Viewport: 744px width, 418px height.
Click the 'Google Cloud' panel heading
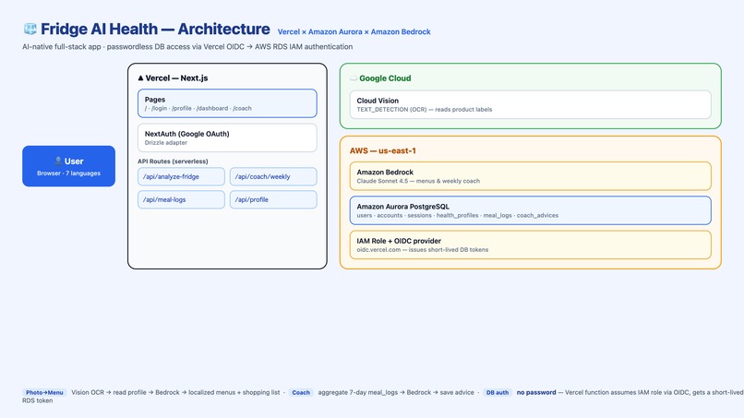[385, 78]
